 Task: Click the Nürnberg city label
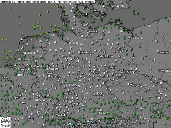coord(98,94)
